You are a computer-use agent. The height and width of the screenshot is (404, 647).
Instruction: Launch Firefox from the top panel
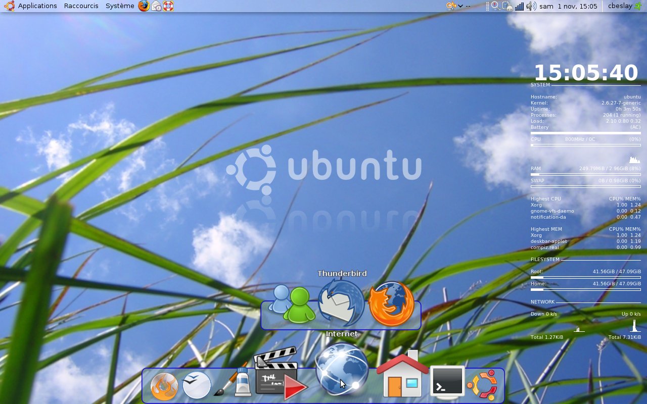(x=144, y=6)
